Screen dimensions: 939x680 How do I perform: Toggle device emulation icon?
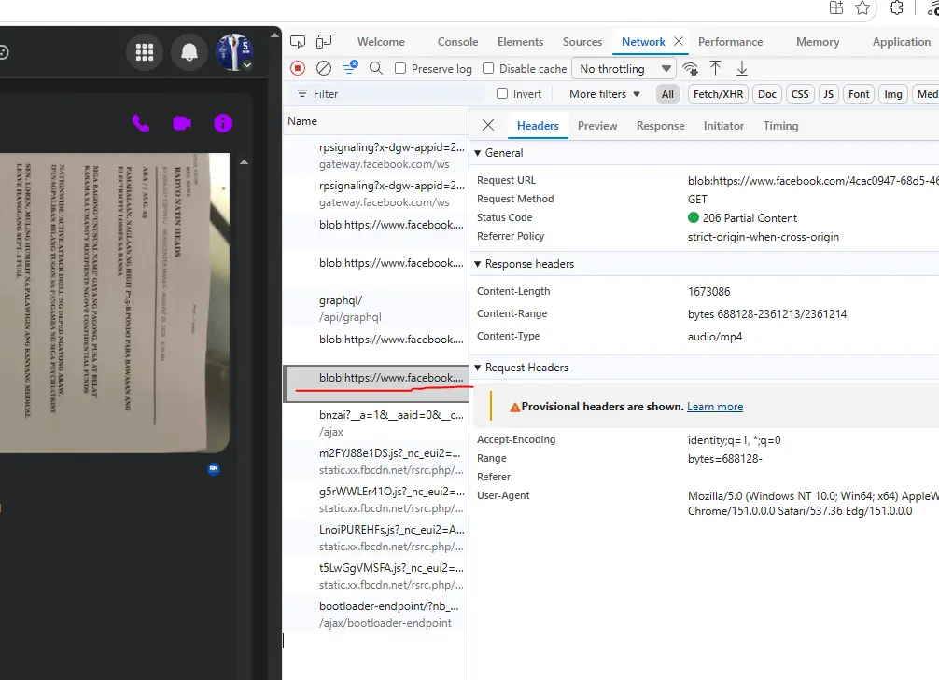click(x=323, y=41)
